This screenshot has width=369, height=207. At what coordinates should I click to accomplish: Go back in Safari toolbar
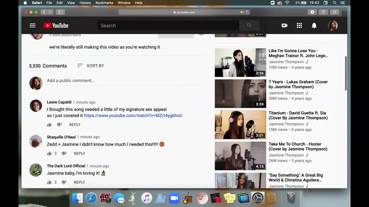44,12
